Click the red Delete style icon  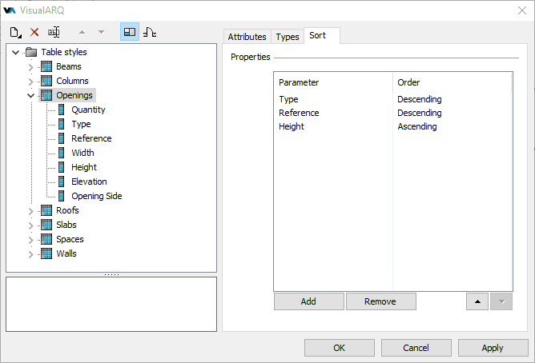pyautogui.click(x=34, y=32)
